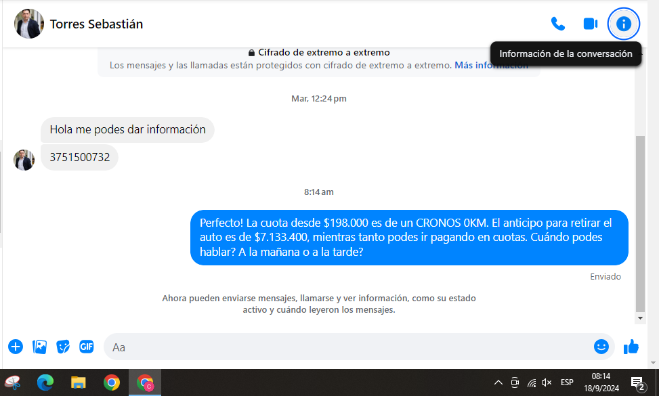The width and height of the screenshot is (659, 396).
Task: Start a voice call with Torres Sebastián
Action: (x=557, y=24)
